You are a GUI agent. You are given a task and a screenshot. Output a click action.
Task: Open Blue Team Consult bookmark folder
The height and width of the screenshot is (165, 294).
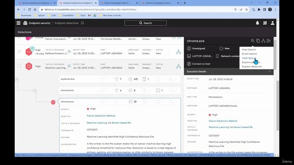[x=110, y=16]
